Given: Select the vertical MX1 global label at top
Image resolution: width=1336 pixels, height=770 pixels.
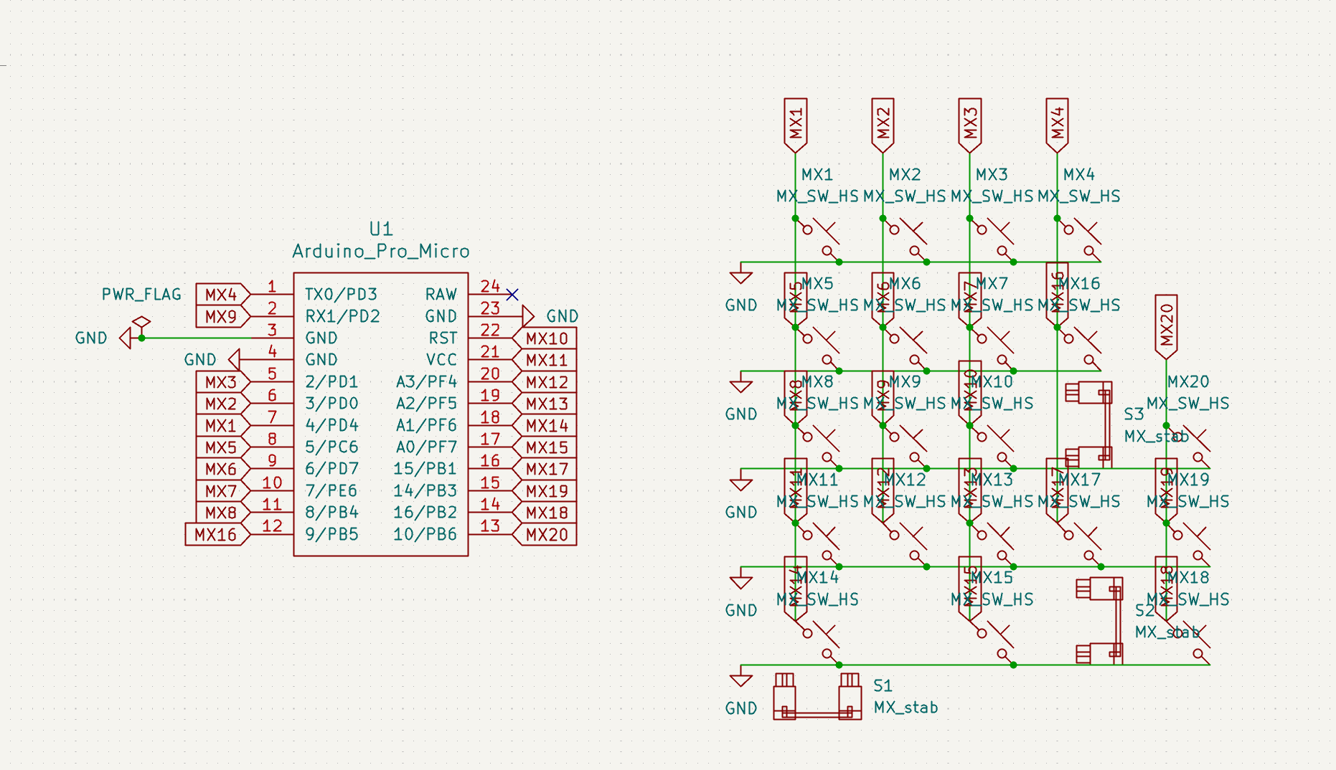Looking at the screenshot, I should 795,125.
